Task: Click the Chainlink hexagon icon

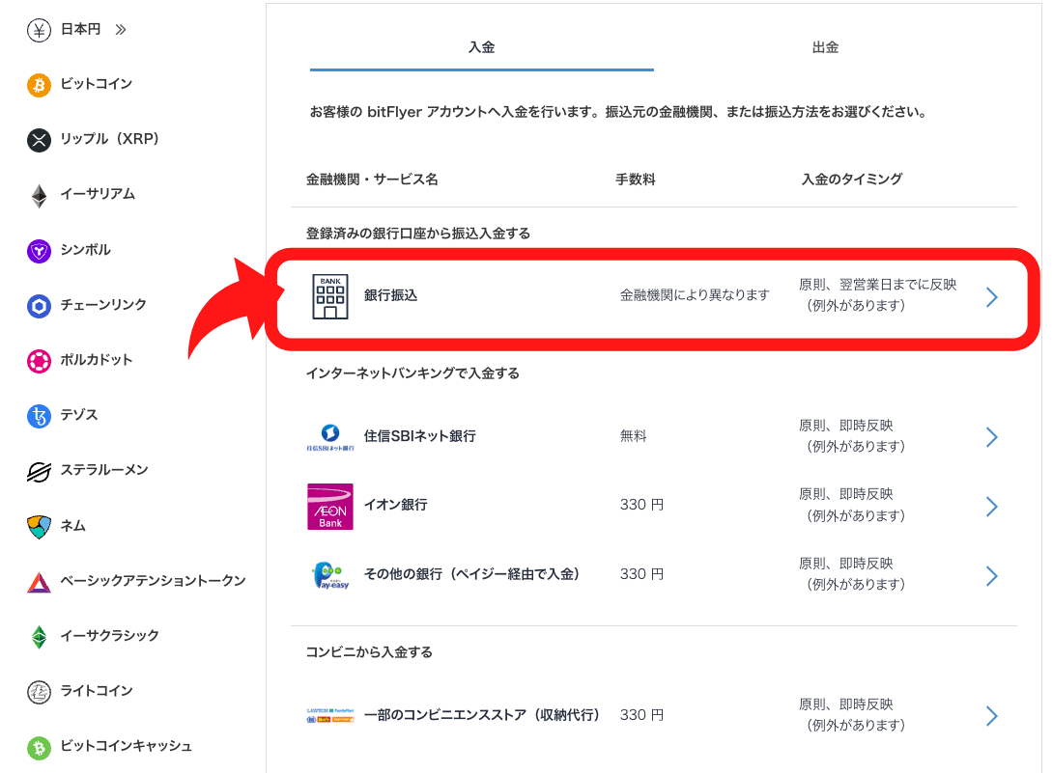Action: (39, 306)
